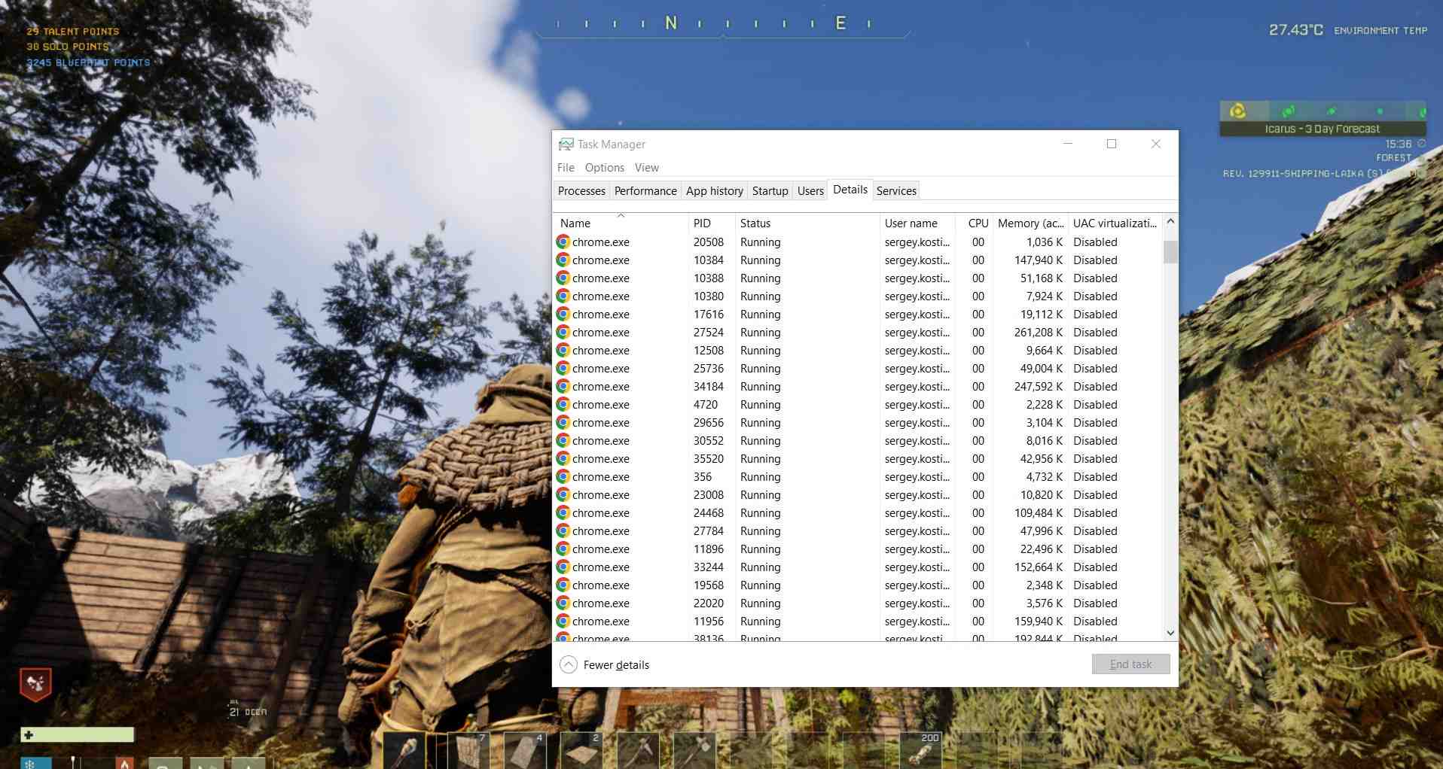Click the Chrome icon for PID 10380
Viewport: 1443px width, 769px height.
[563, 296]
